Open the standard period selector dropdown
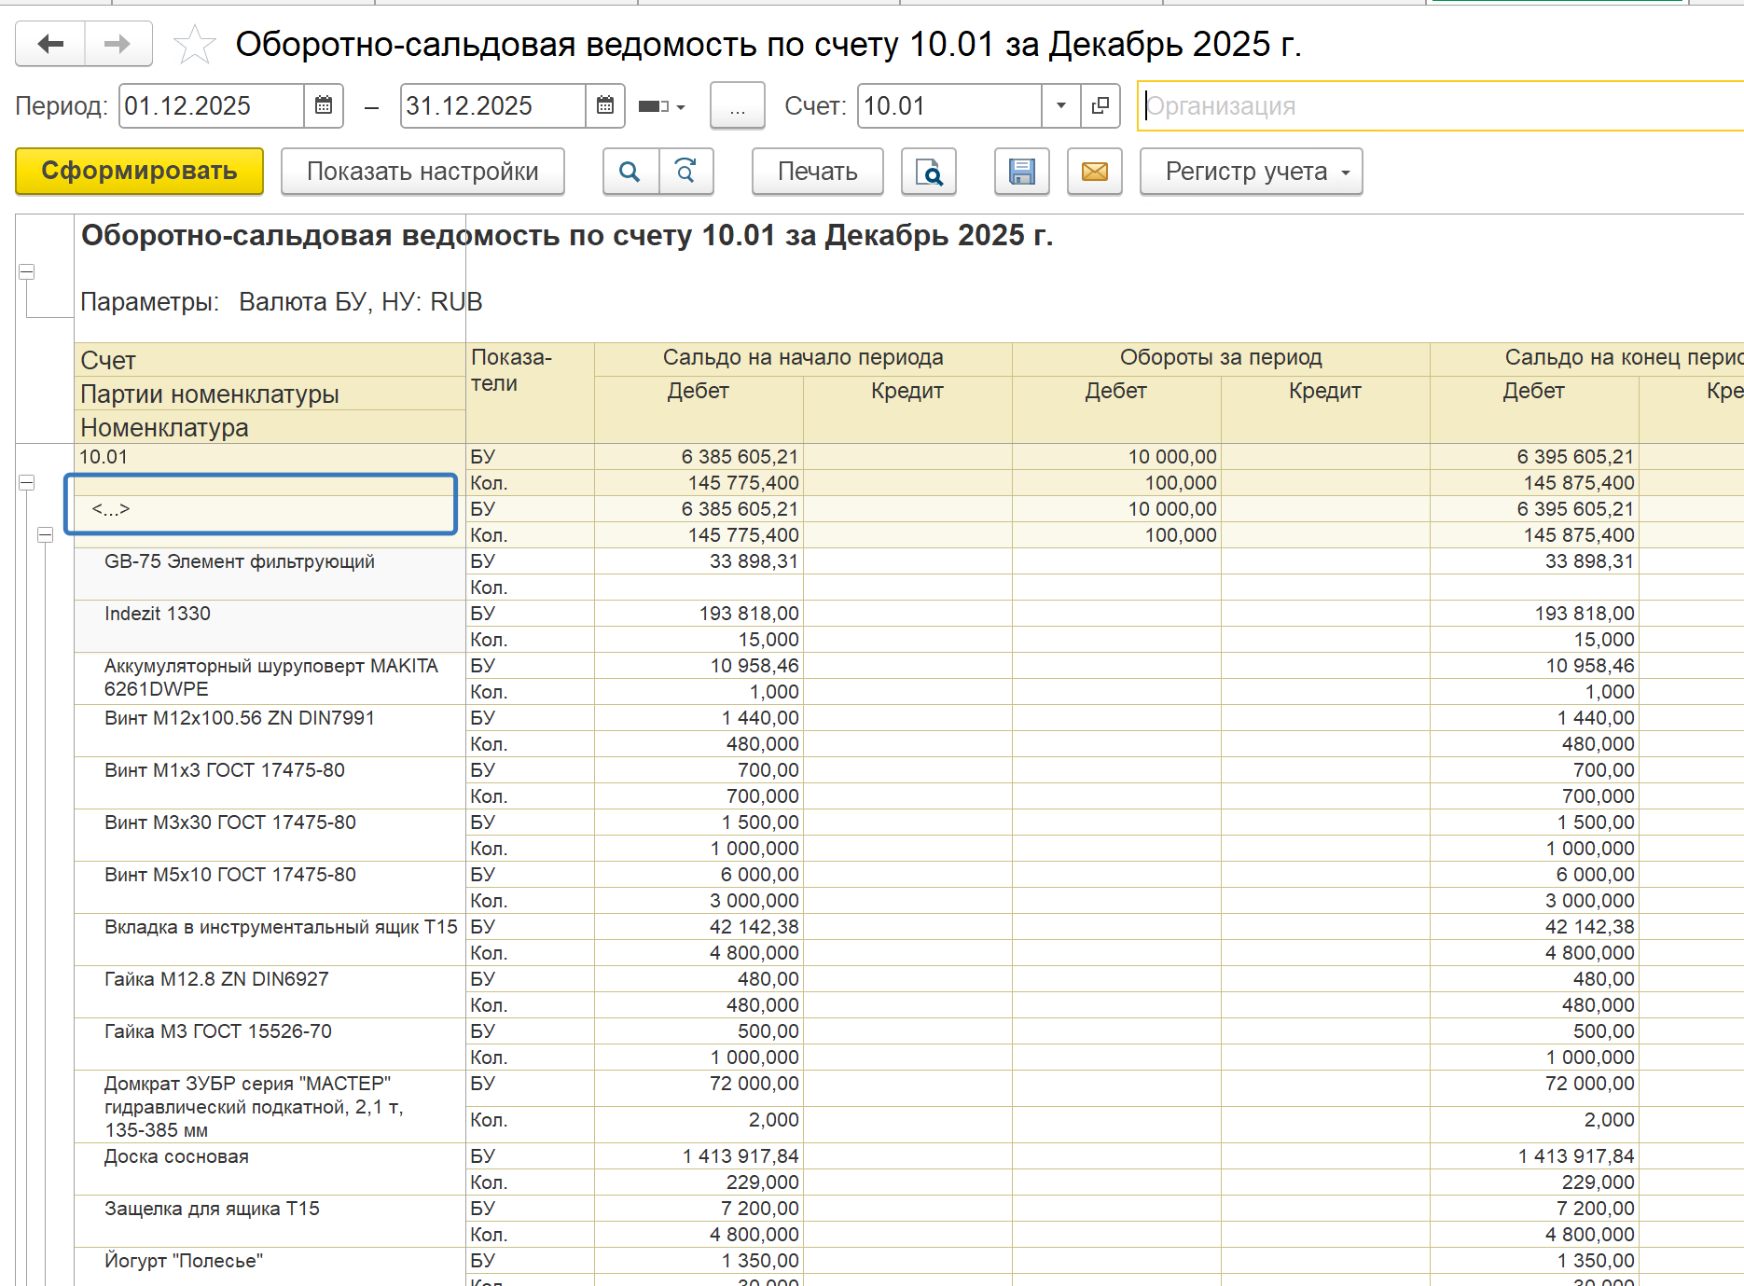Viewport: 1744px width, 1286px height. coord(661,106)
